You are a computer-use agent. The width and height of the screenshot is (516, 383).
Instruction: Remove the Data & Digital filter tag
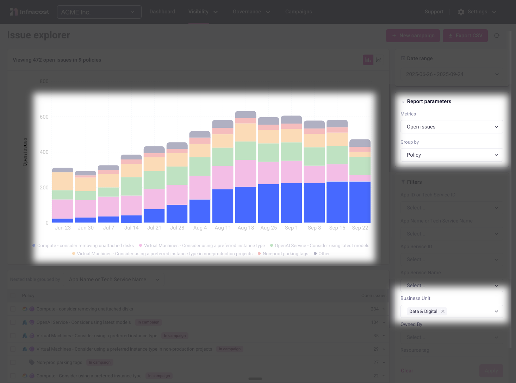point(443,312)
